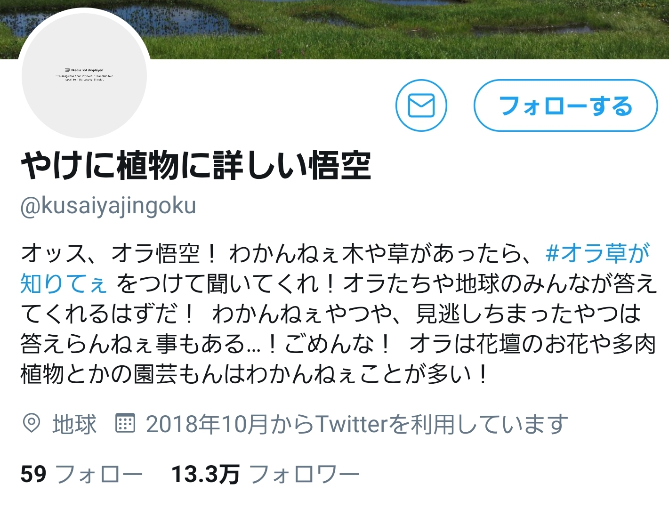Select display name やけに植物に詳しい悟空
This screenshot has height=508, width=669.
[x=196, y=166]
